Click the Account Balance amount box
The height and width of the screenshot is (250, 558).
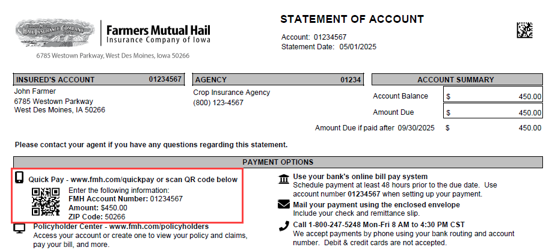point(493,96)
